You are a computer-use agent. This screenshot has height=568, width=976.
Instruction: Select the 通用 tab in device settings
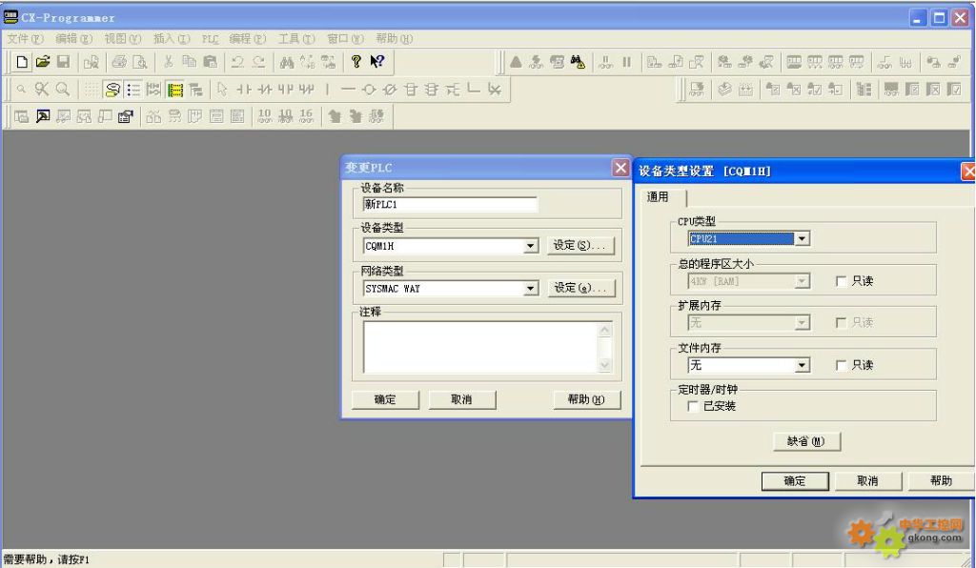[x=658, y=197]
